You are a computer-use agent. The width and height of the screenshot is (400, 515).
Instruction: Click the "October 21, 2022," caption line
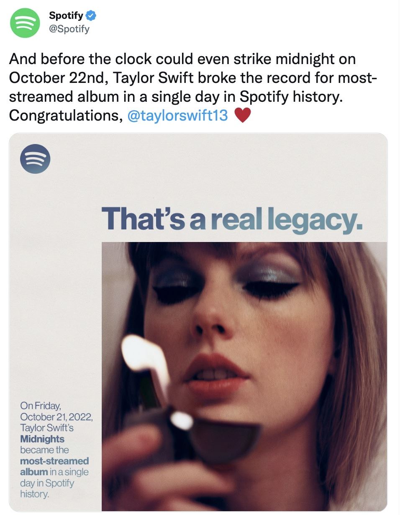[56, 417]
